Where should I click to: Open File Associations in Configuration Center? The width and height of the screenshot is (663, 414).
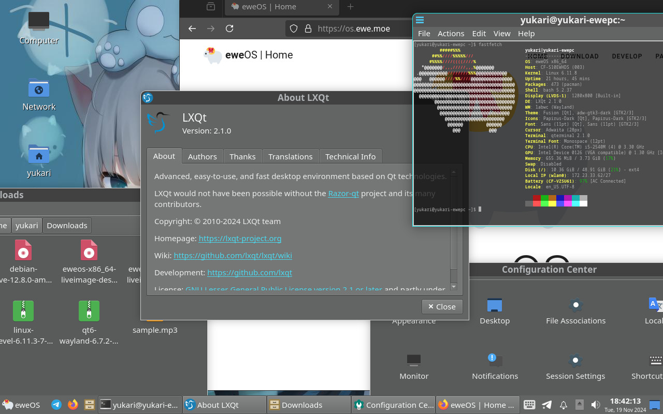click(575, 310)
